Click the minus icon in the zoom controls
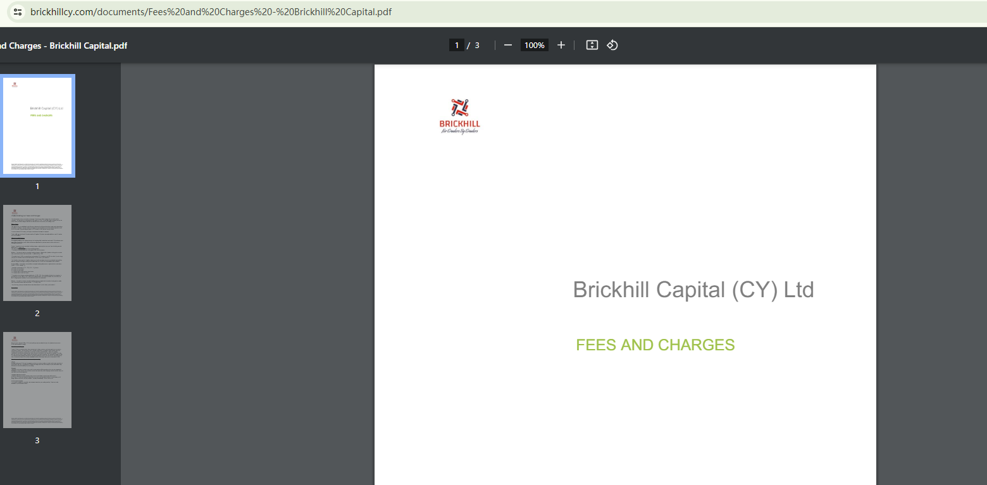 [x=507, y=45]
